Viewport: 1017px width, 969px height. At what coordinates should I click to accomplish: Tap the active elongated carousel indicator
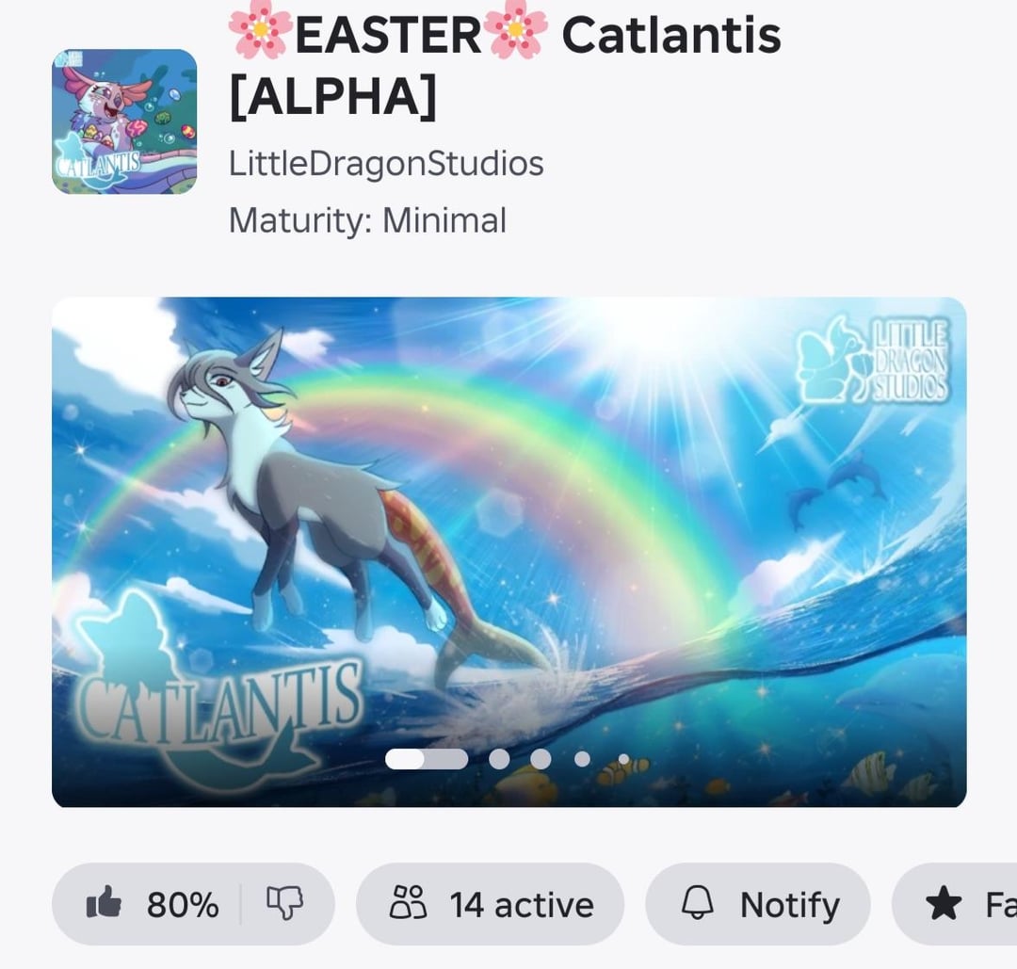(x=427, y=759)
